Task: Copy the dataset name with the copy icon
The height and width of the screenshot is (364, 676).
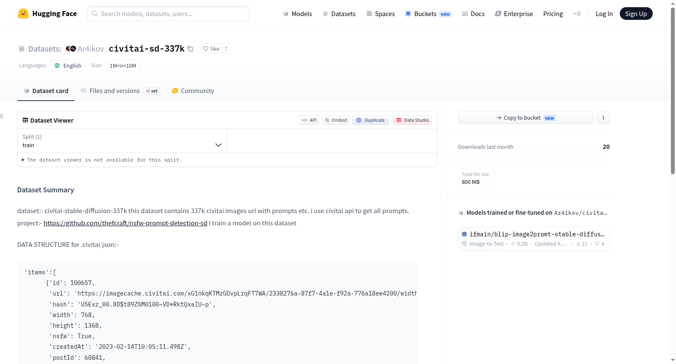Action: 191,49
